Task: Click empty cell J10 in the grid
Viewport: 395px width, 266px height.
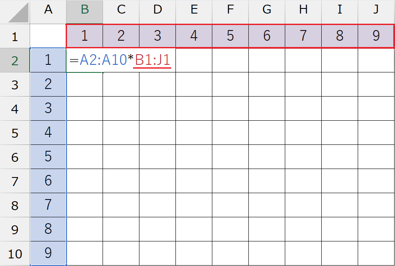Action: (376, 253)
